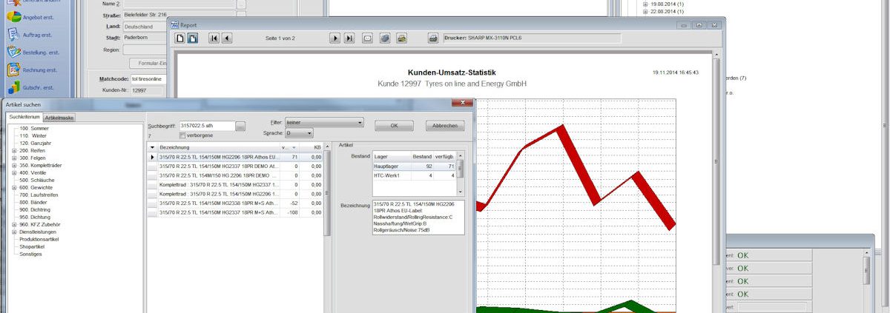Open the Sprache dropdown
The image size is (890, 313).
(x=298, y=133)
